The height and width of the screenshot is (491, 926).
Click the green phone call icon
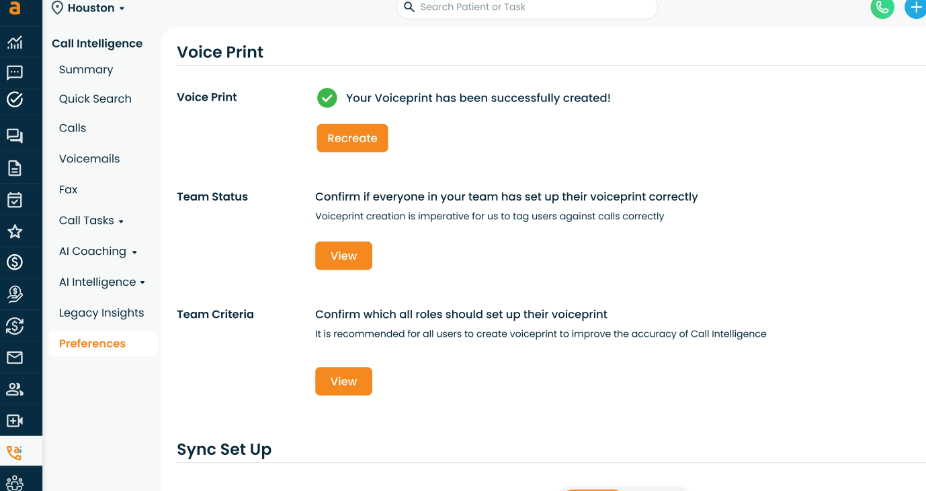(x=882, y=8)
